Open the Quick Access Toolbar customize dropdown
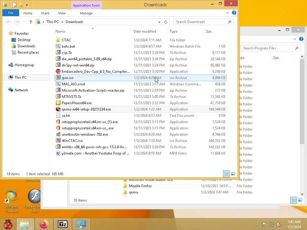This screenshot has width=307, height=230. 27,5
